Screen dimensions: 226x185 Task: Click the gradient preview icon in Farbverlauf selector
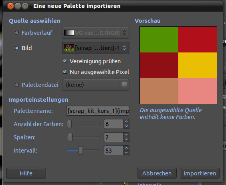click(69, 33)
